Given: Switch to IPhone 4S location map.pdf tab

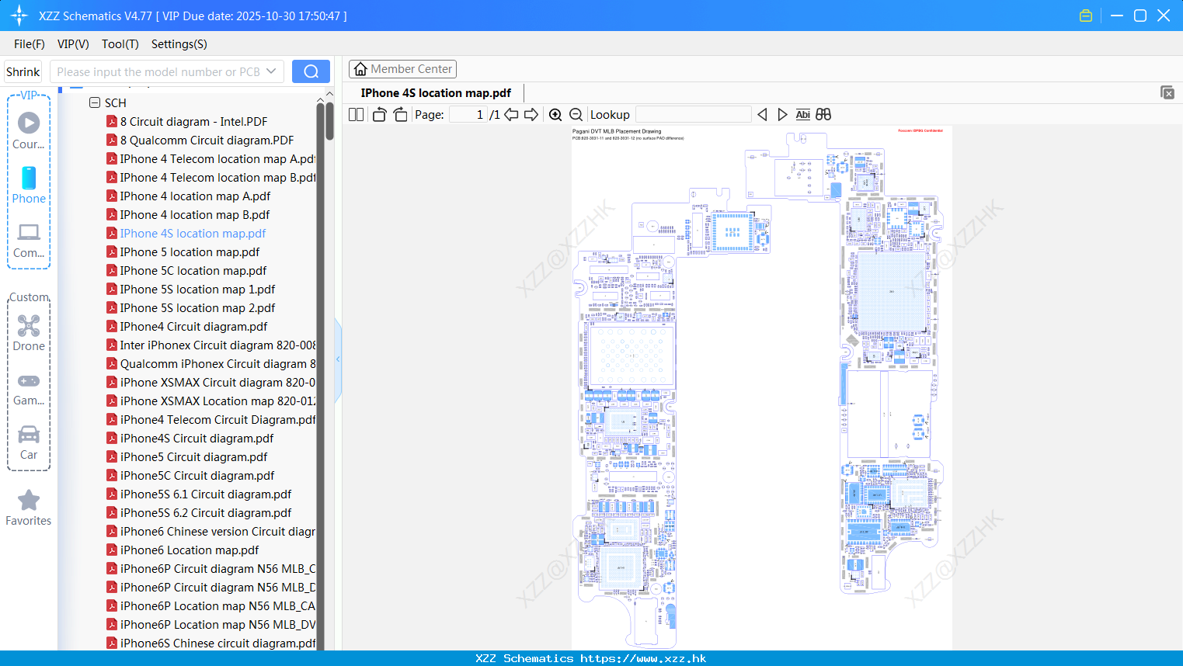Looking at the screenshot, I should (x=436, y=93).
